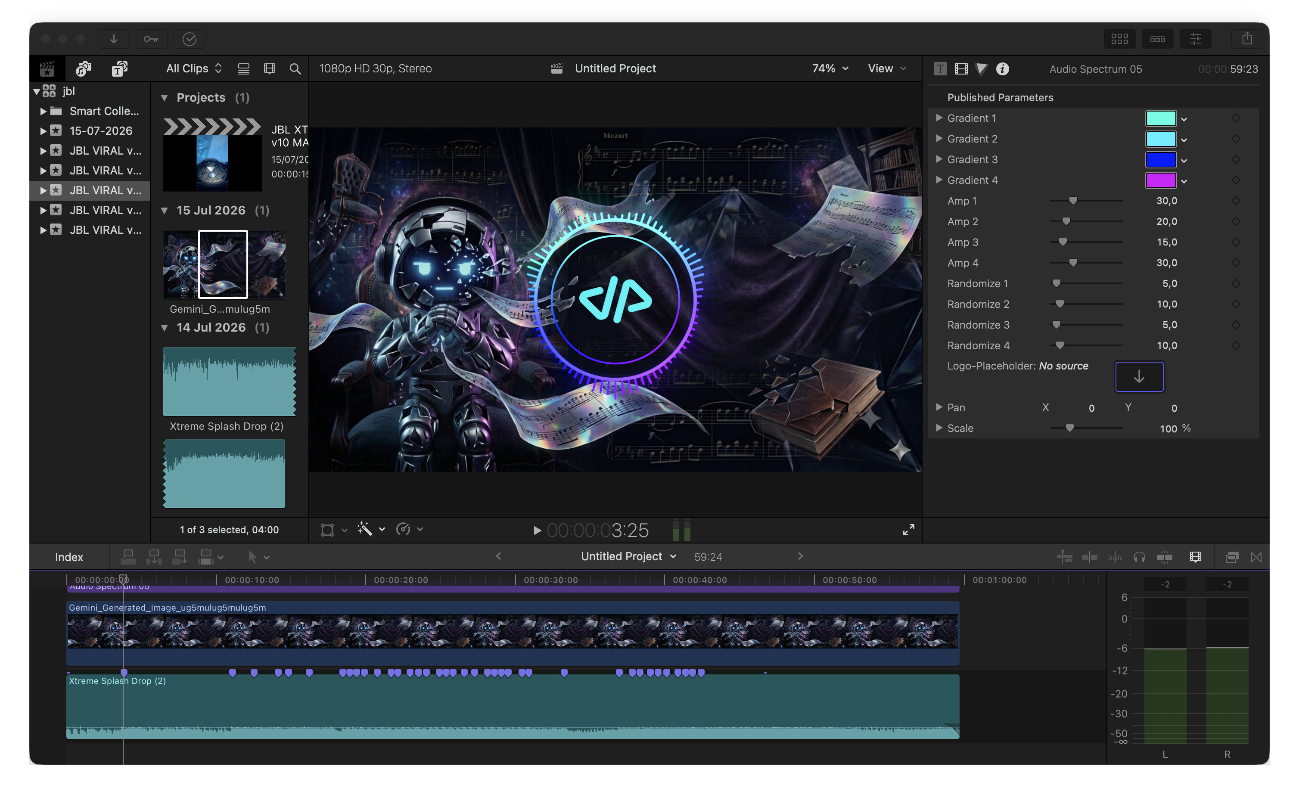Open the Untitled Project timeline dropdown
Viewport: 1299px width, 801px height.
[628, 556]
